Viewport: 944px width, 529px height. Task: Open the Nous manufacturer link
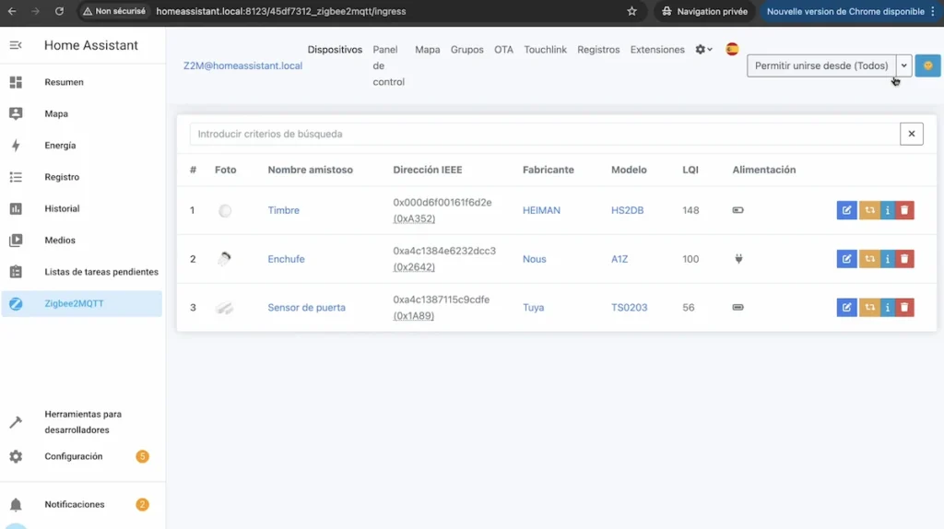534,259
